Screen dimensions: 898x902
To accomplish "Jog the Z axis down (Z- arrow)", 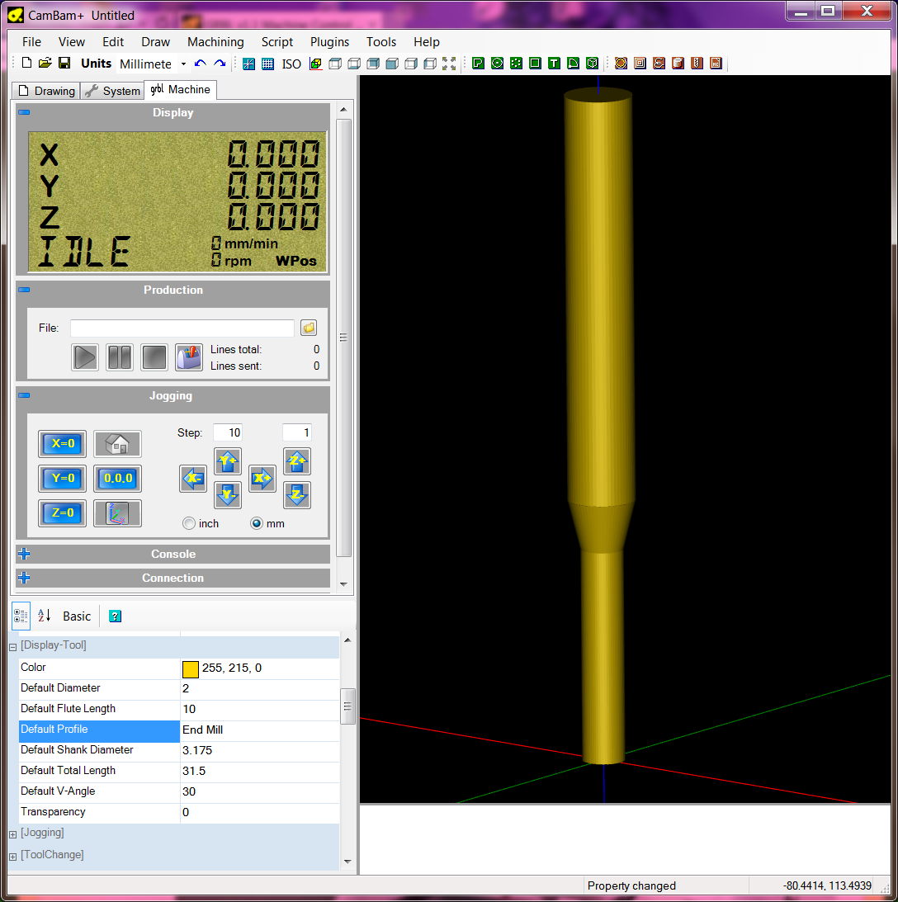I will (297, 494).
